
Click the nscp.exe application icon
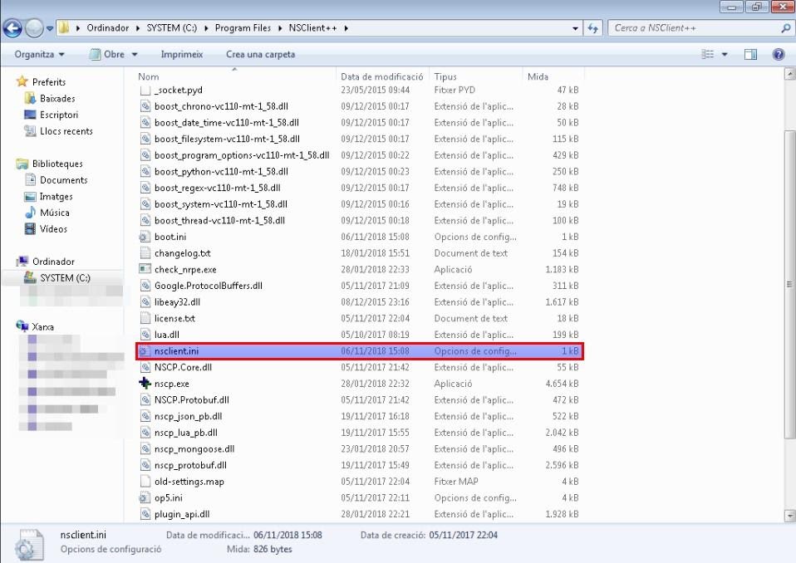click(145, 384)
